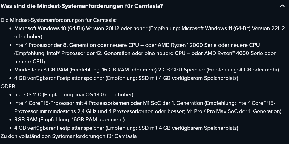Click the AMD Ryzen 4000 Serie recommendation
Screen dimensions: 289x144
227,53
